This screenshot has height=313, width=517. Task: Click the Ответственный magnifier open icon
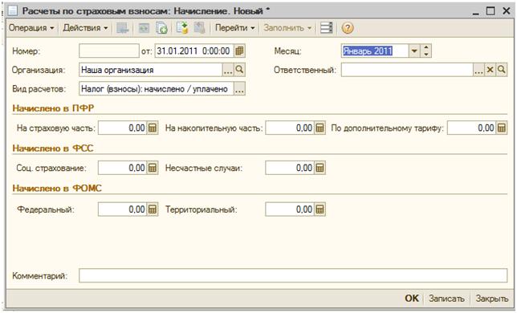click(501, 70)
